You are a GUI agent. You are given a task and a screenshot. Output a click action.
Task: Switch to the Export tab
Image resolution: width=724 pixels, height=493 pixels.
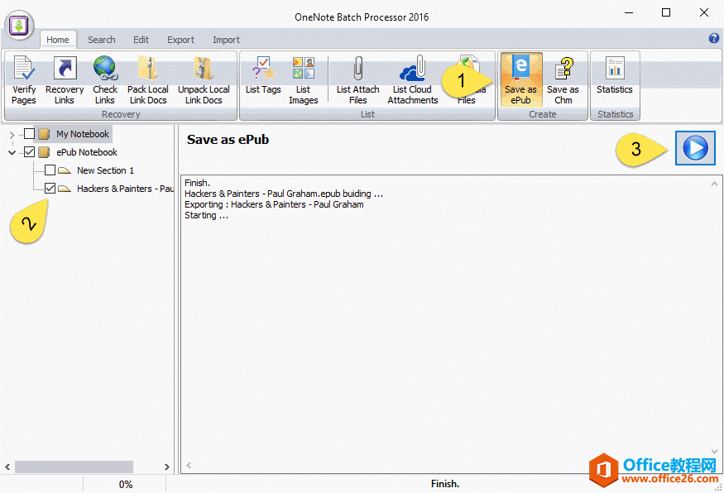180,39
